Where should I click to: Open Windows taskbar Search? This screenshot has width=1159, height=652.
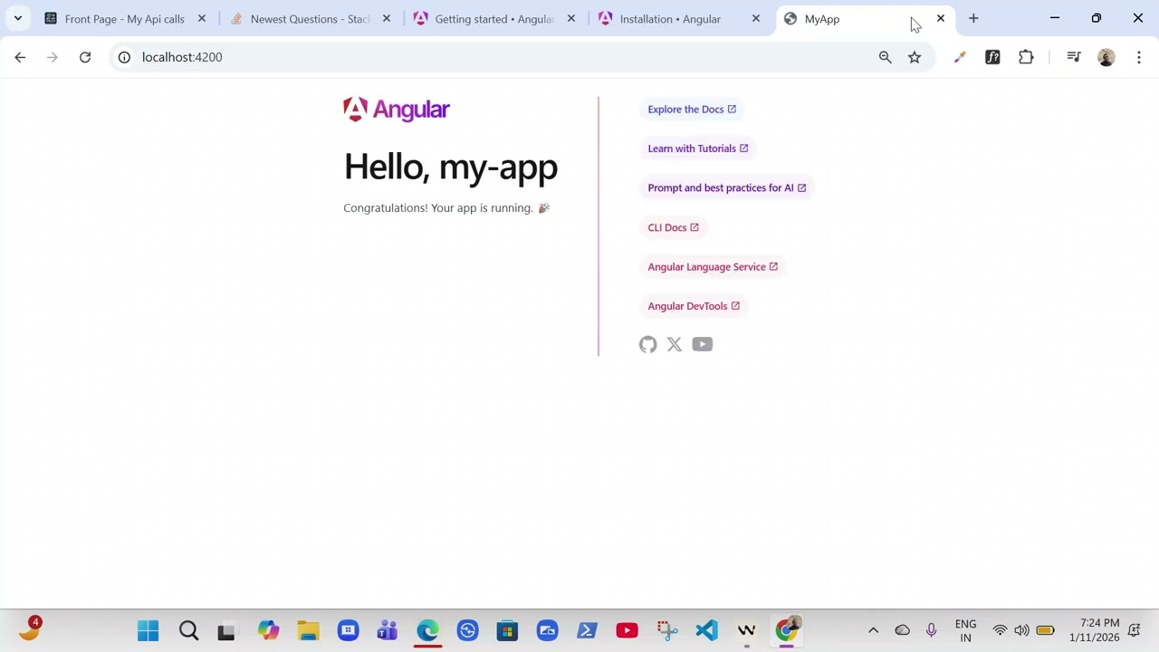[x=188, y=630]
